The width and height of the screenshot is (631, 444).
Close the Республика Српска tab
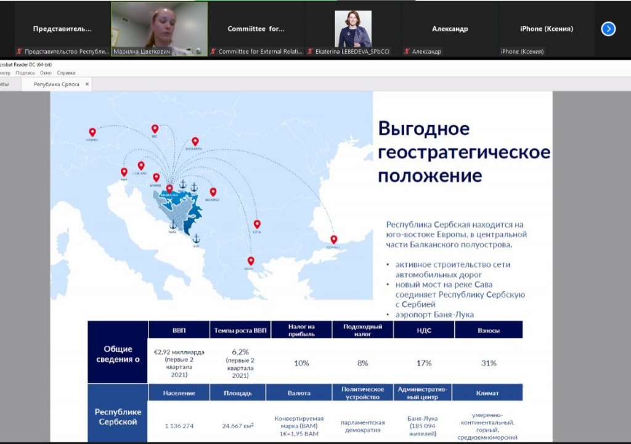pos(87,84)
